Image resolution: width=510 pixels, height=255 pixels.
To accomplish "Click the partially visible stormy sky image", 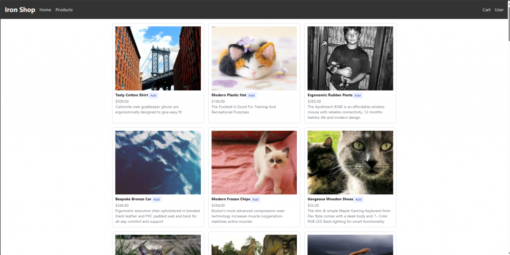I will [x=350, y=245].
